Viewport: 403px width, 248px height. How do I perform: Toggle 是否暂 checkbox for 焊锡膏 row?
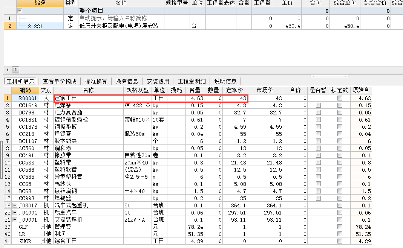click(x=318, y=134)
